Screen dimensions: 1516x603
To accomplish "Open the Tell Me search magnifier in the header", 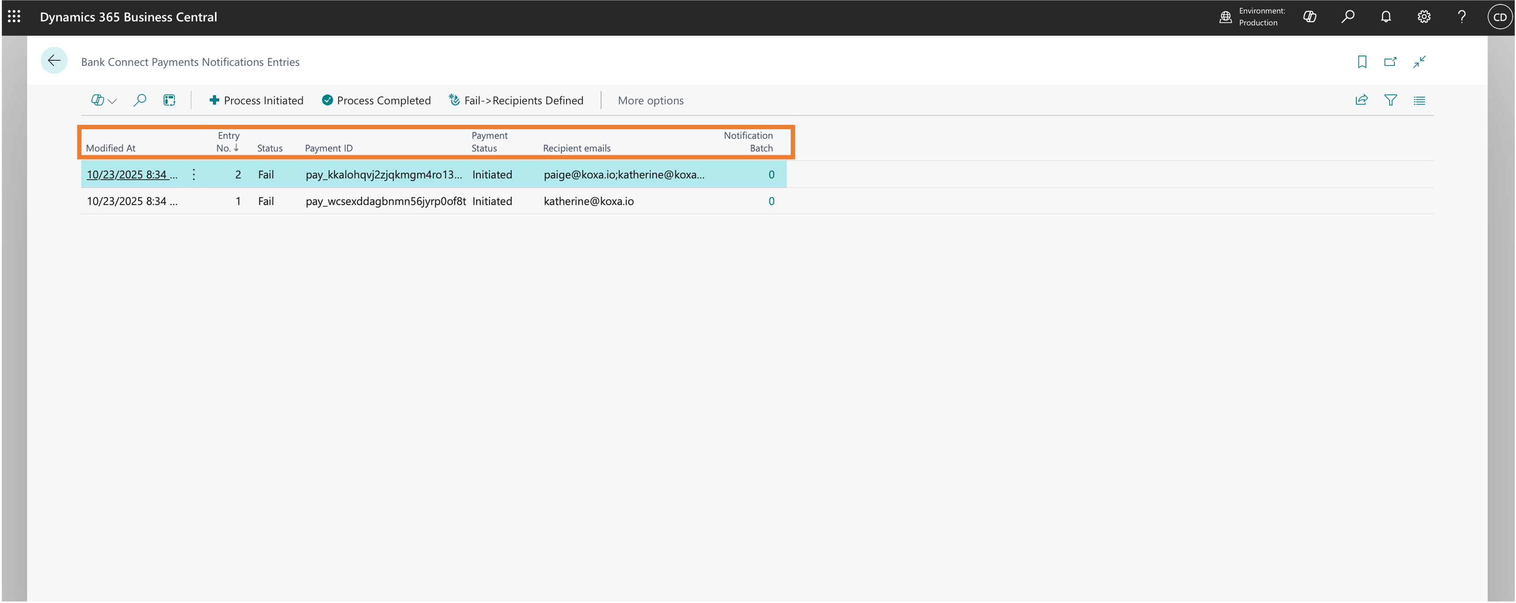I will pos(1348,17).
